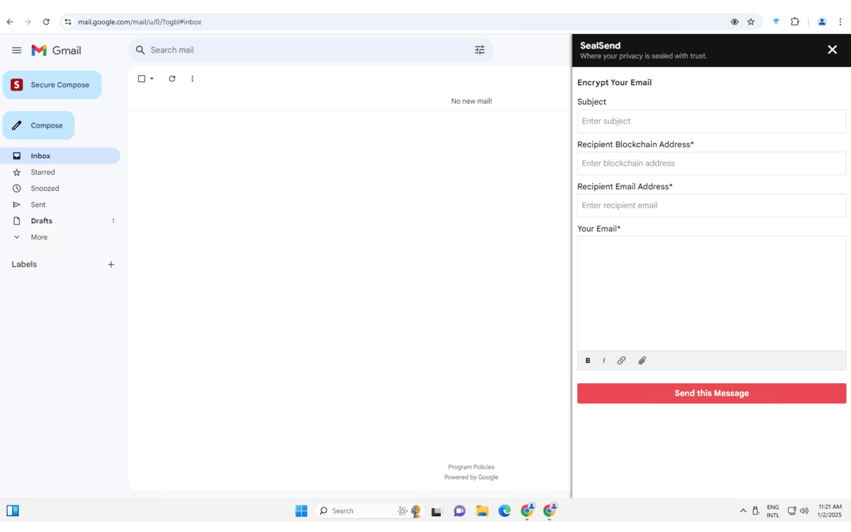Launch Microsoft Edge from the taskbar
Screen dimensions: 851x532
(505, 511)
